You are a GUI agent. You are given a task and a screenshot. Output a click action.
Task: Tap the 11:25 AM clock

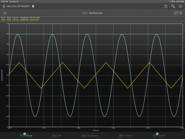click(4, 1)
